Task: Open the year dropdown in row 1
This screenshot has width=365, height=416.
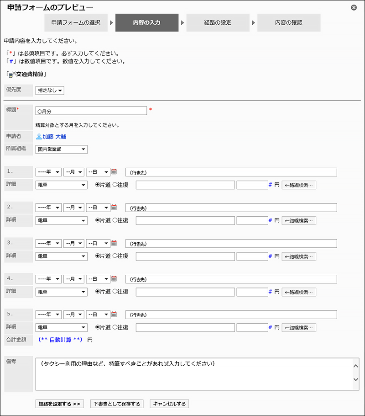Action: [48, 172]
